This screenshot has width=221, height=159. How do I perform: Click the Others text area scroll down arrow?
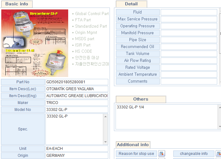(220, 127)
